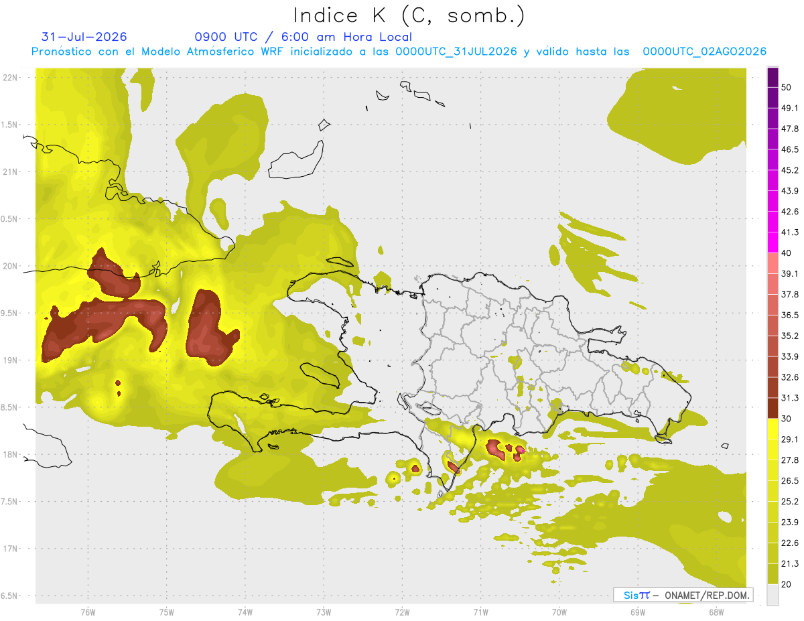The width and height of the screenshot is (804, 621).
Task: Click the colorbar value "33.9"
Action: click(x=790, y=356)
